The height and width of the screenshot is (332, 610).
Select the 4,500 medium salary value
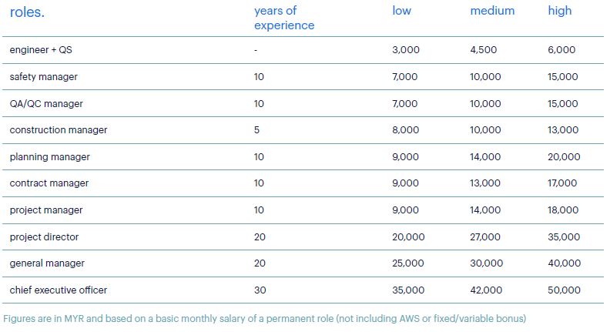click(x=483, y=50)
